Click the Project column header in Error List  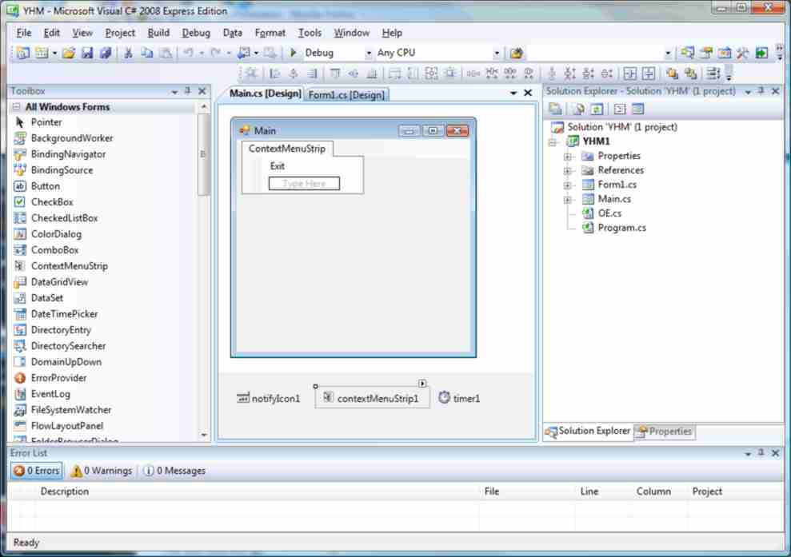707,491
